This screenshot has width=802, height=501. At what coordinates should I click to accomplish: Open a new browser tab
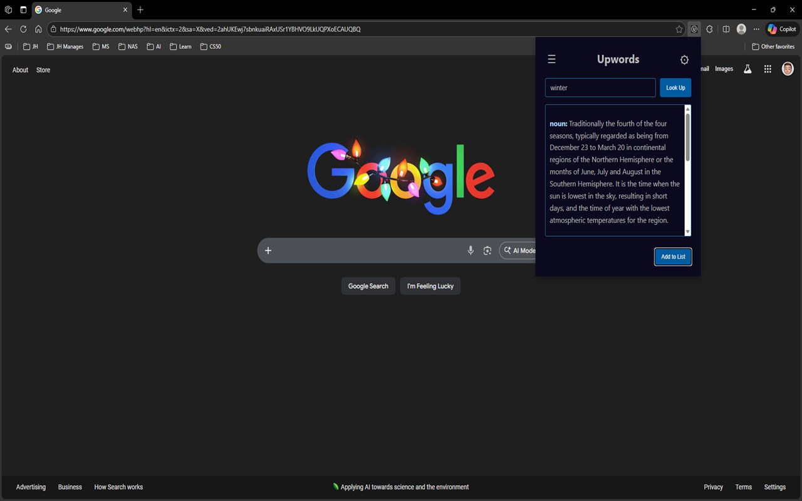pos(140,10)
